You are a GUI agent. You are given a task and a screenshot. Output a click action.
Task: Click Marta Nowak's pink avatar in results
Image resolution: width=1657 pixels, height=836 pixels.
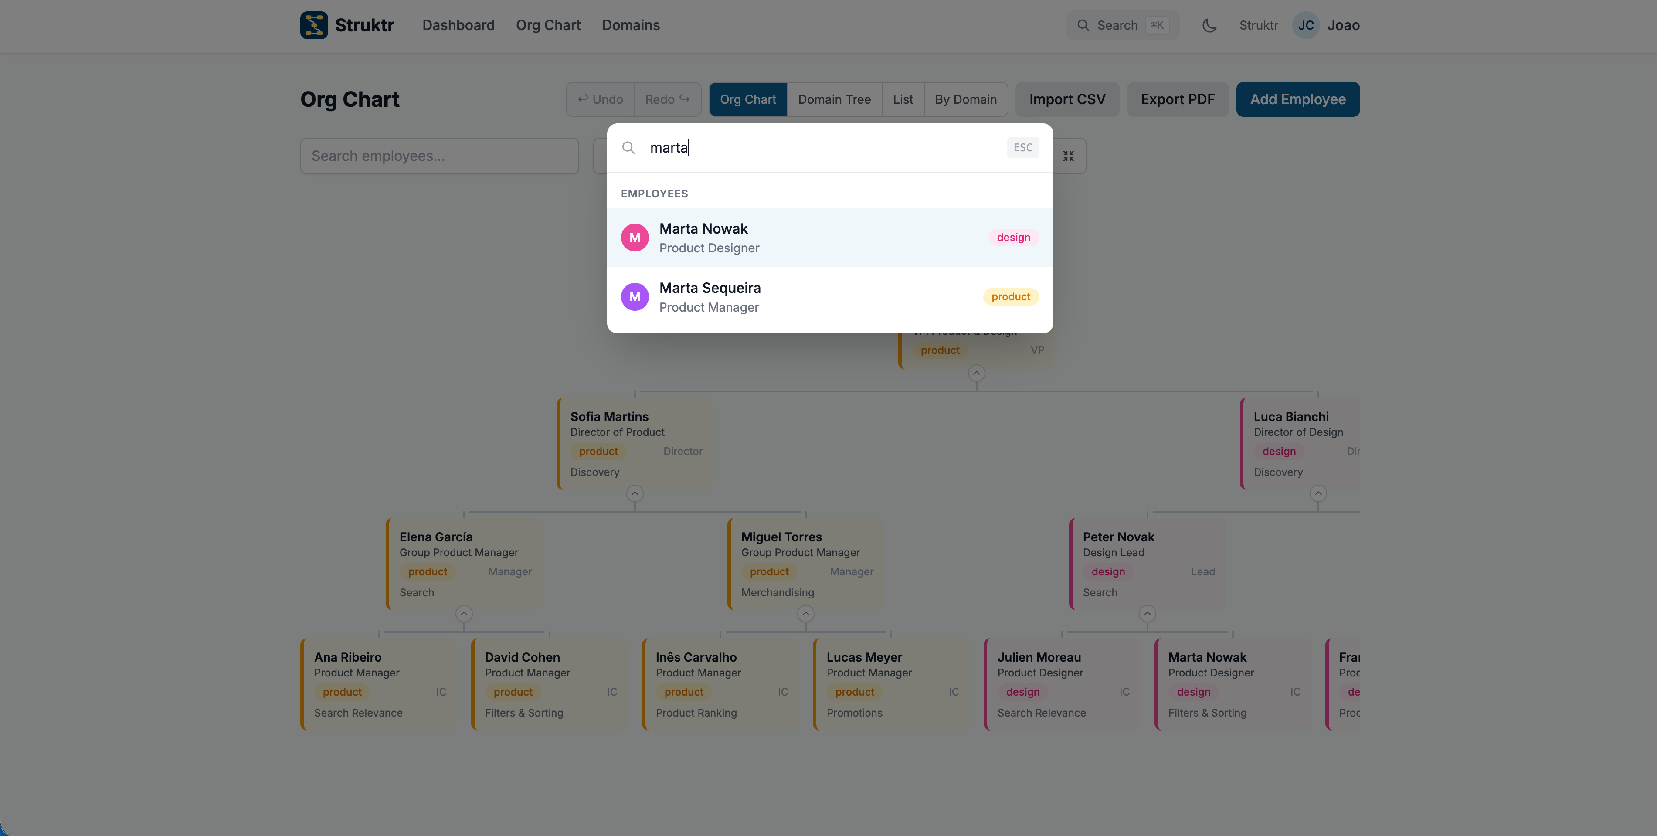pyautogui.click(x=635, y=237)
